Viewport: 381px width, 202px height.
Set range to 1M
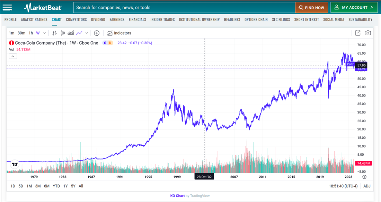(29, 186)
